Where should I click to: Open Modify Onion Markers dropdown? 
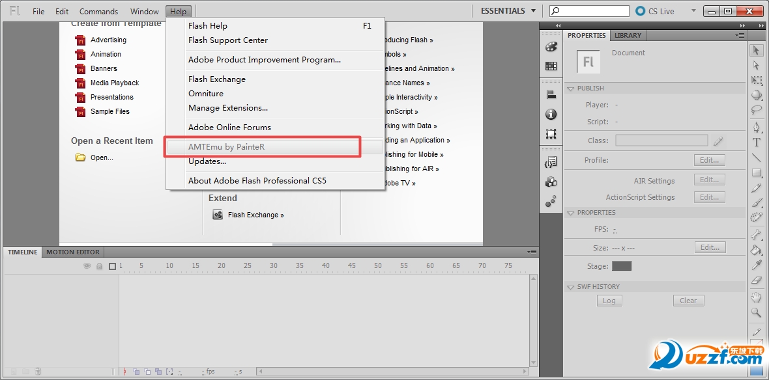169,372
